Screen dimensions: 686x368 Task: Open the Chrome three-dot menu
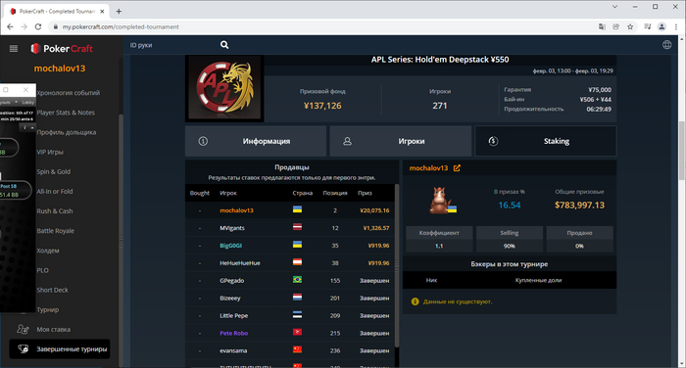coord(676,26)
